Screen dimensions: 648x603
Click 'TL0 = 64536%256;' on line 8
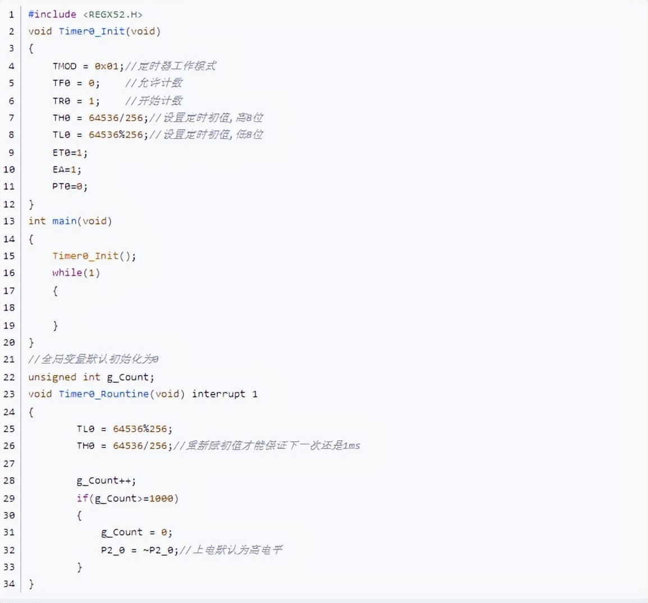[101, 135]
